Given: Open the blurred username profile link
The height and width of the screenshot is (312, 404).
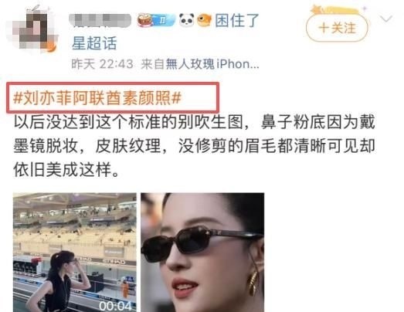Looking at the screenshot, I should pos(100,21).
